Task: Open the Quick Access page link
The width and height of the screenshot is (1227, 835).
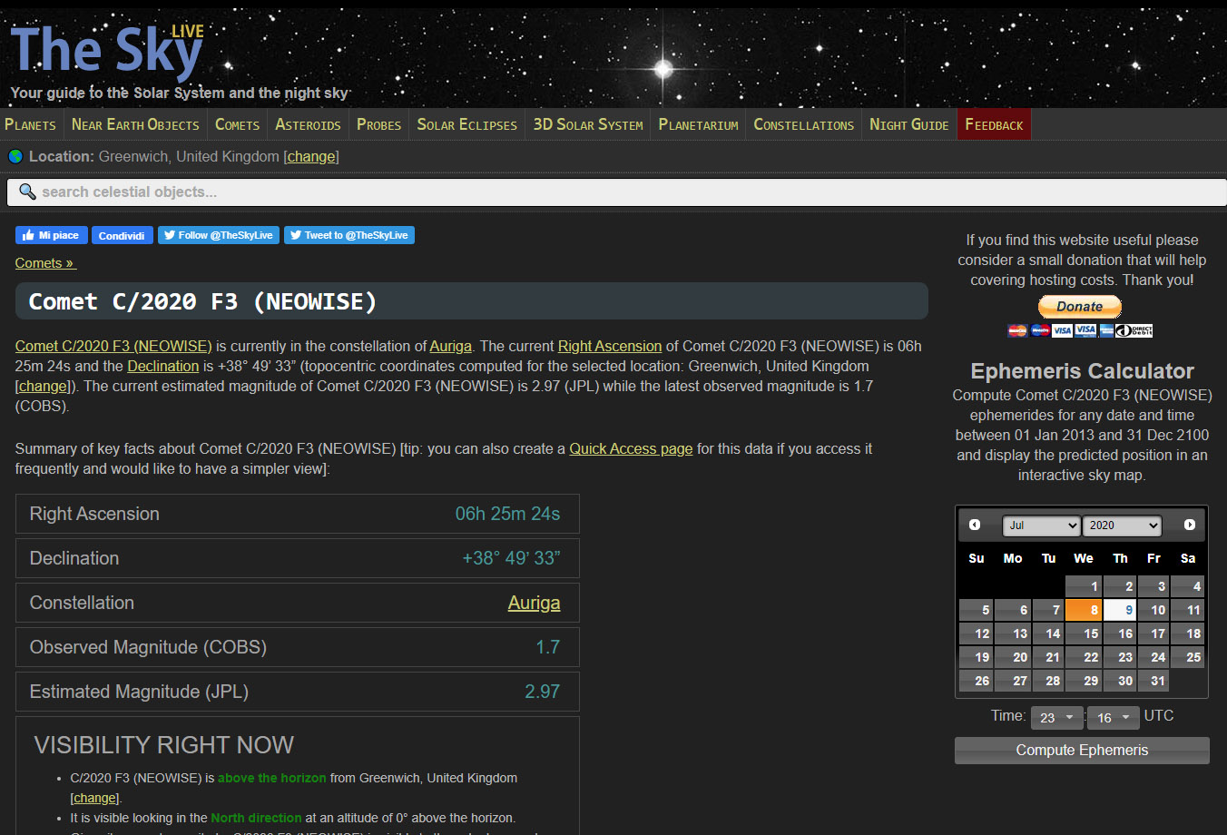Action: (630, 448)
